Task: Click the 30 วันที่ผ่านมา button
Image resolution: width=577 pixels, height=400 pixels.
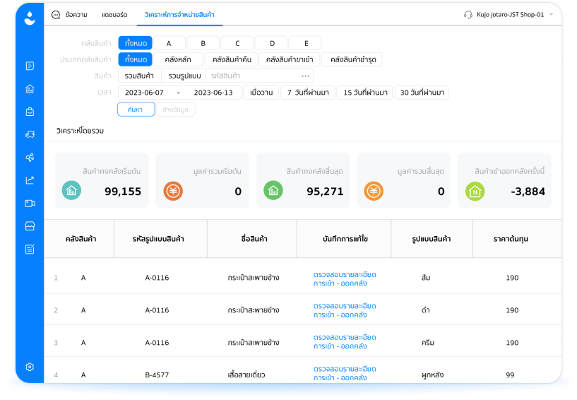Action: (x=422, y=93)
